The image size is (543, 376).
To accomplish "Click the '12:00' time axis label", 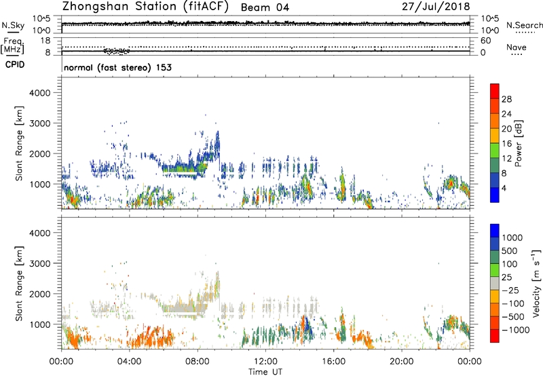I will [x=265, y=362].
